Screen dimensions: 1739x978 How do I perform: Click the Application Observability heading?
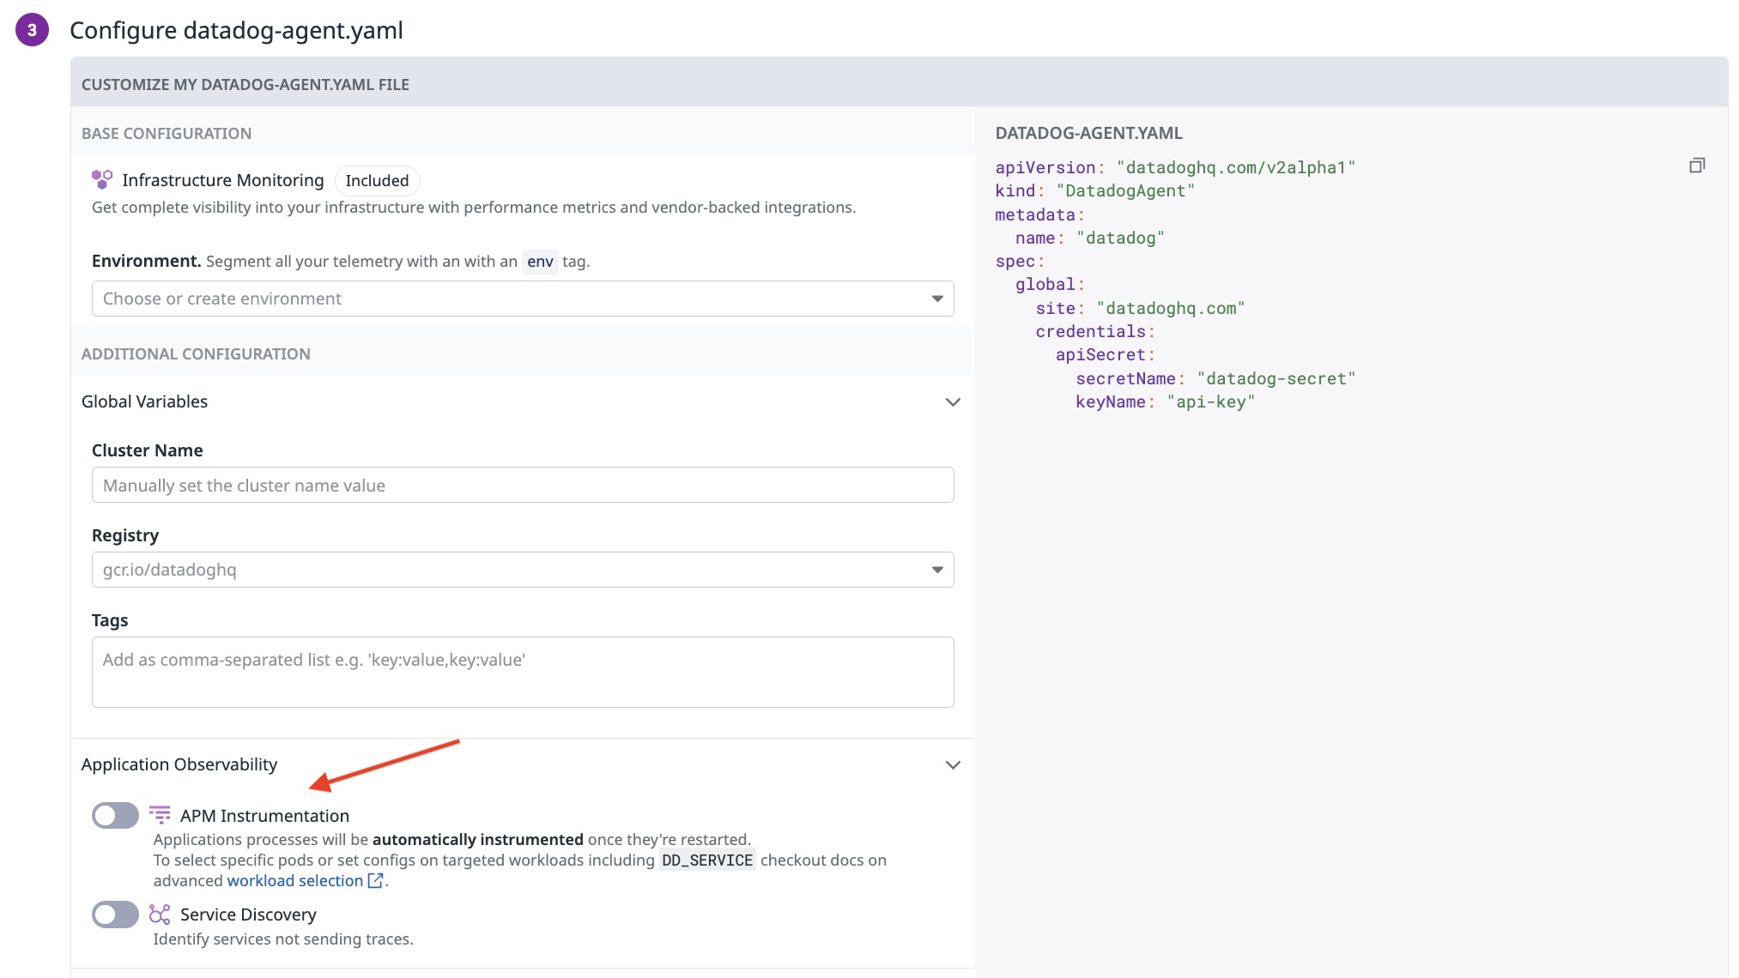[179, 764]
